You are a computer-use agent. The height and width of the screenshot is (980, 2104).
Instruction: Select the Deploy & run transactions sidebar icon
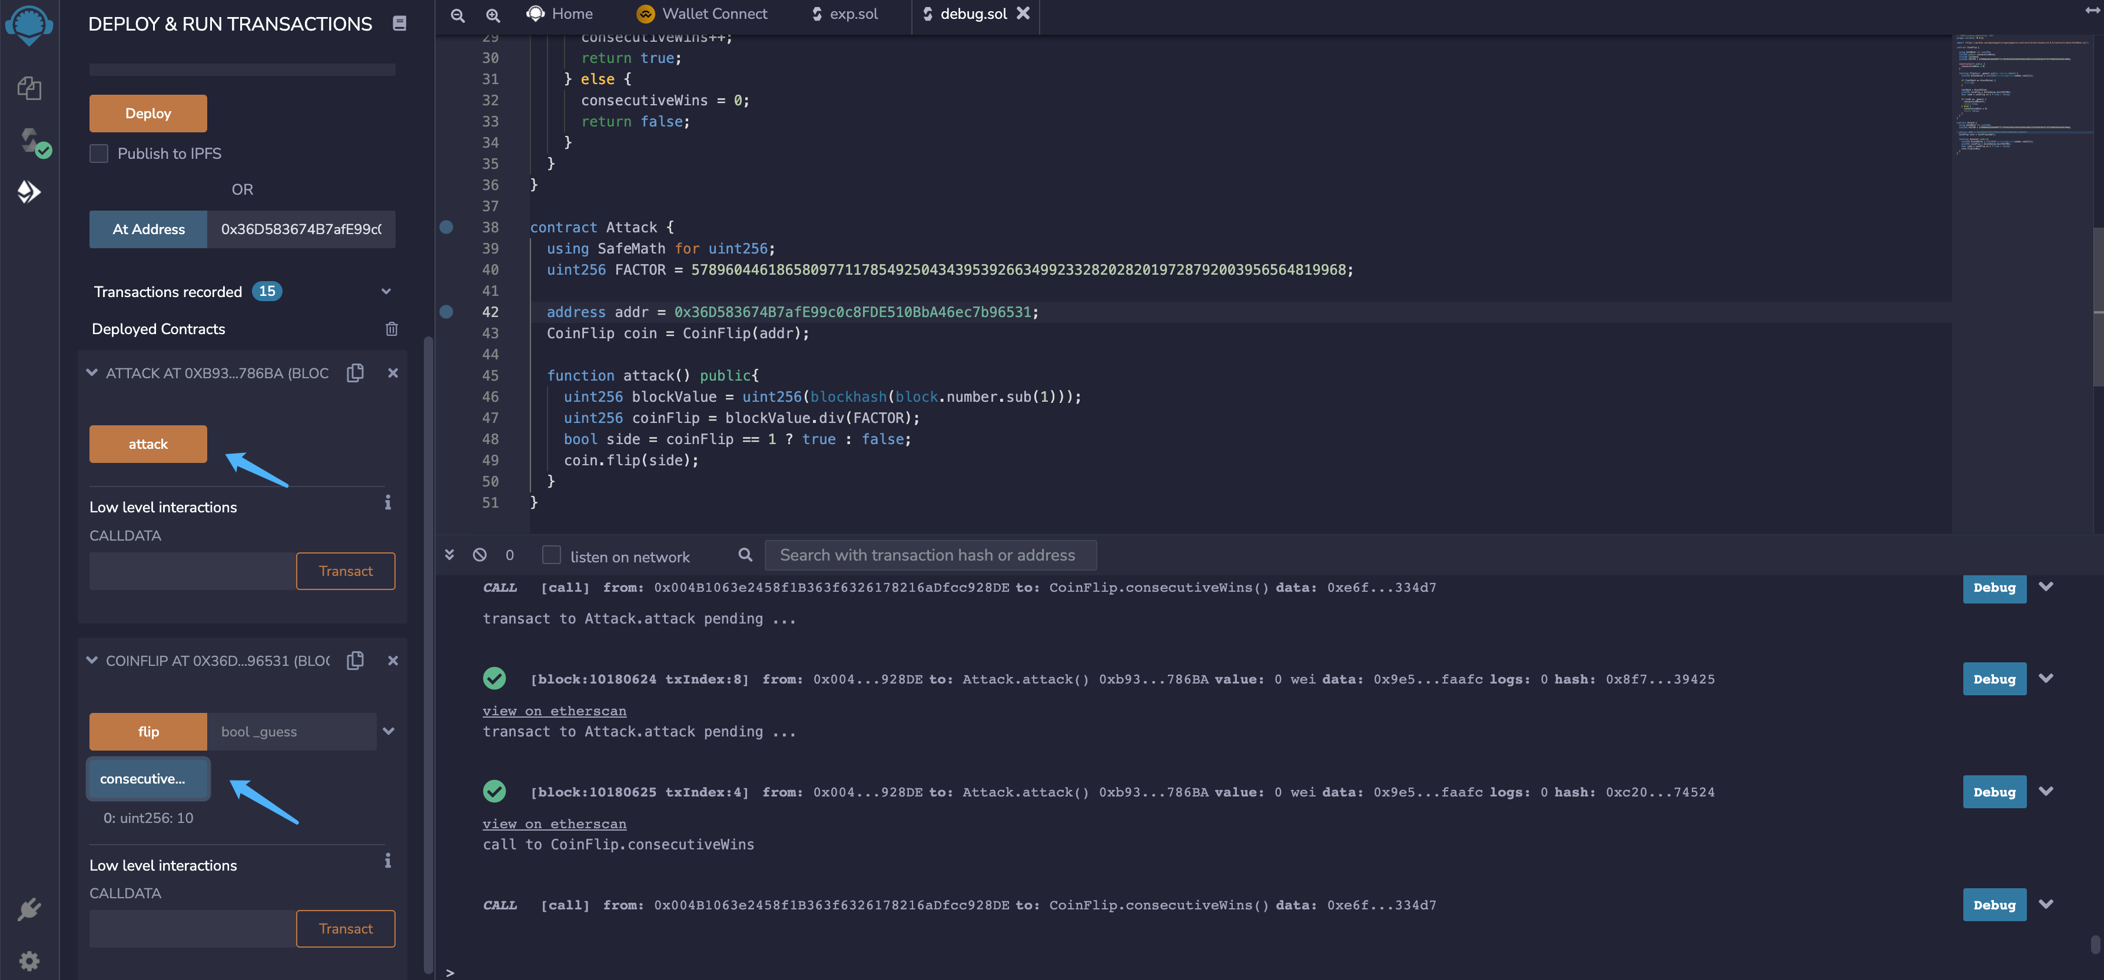tap(29, 192)
